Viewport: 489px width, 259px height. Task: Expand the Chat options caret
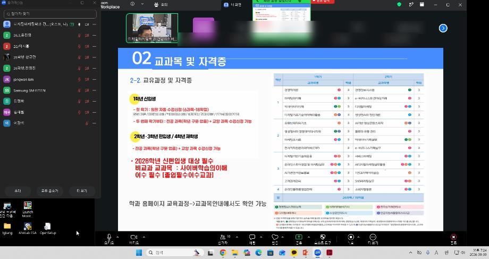[x=261, y=237]
